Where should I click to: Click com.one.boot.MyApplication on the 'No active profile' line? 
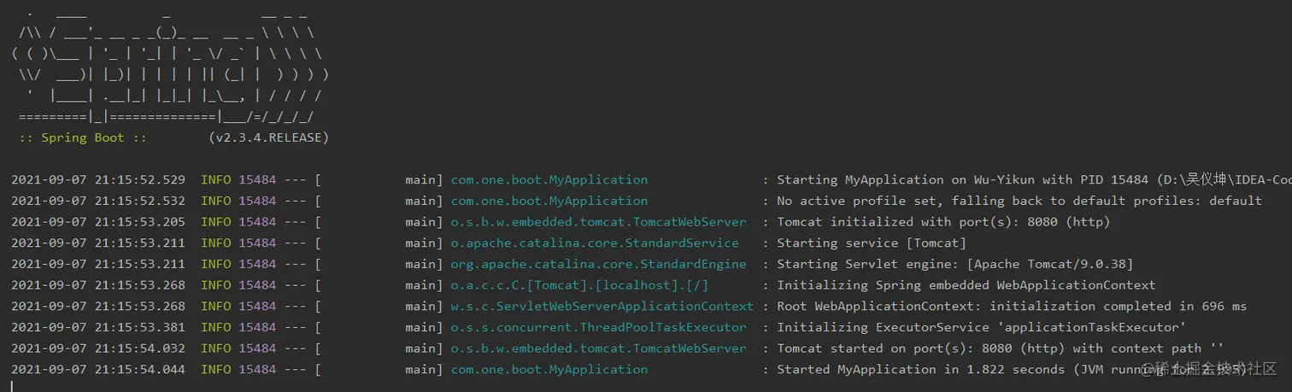(549, 201)
